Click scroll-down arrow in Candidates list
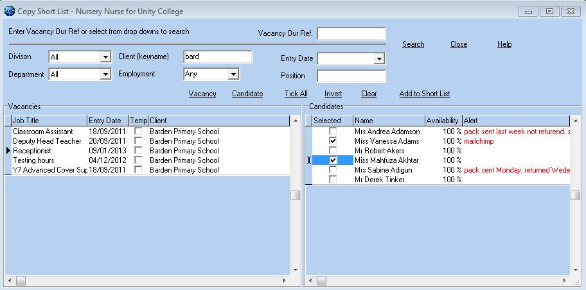The width and height of the screenshot is (586, 290). tap(576, 270)
